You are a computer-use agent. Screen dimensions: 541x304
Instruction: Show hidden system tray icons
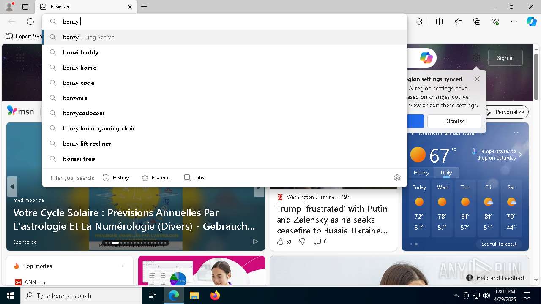click(456, 296)
